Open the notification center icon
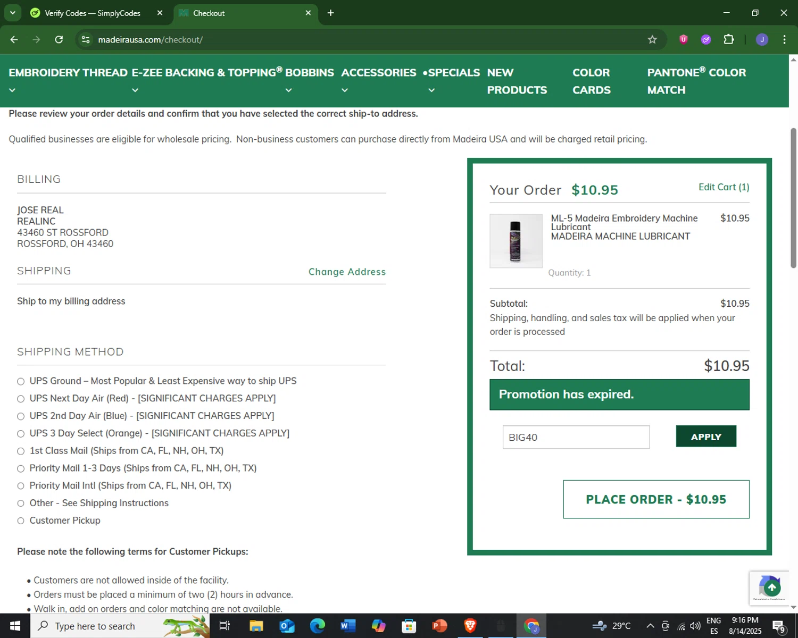This screenshot has width=798, height=638. [x=779, y=626]
